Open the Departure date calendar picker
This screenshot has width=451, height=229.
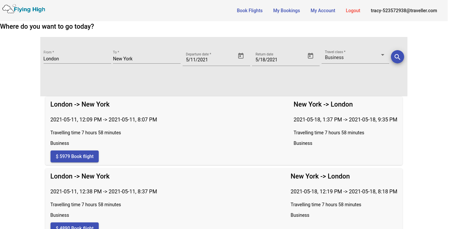(x=241, y=56)
